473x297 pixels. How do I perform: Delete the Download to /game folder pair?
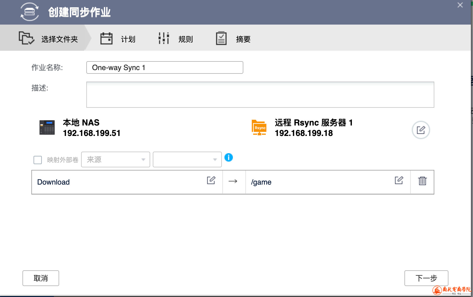[422, 181]
